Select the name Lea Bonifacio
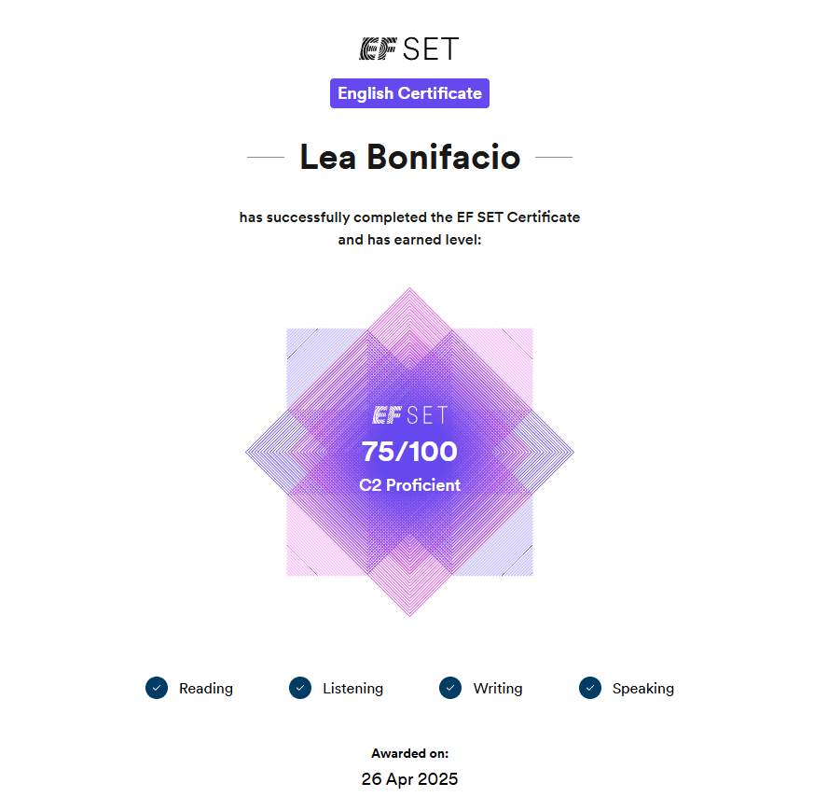The image size is (828, 797). click(x=409, y=158)
